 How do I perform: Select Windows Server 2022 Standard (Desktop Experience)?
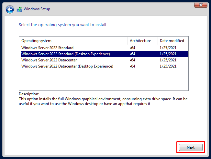[x=104, y=54]
